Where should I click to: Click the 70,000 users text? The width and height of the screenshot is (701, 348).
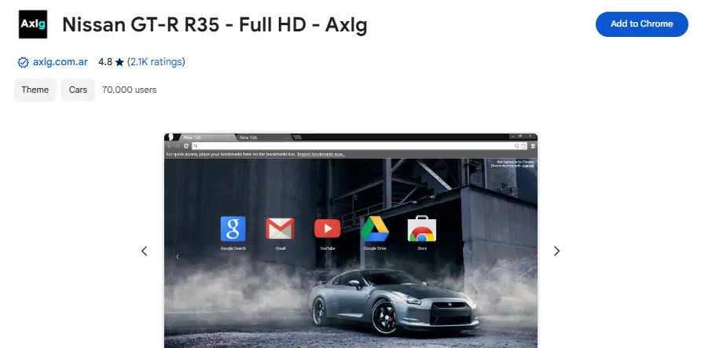point(129,90)
